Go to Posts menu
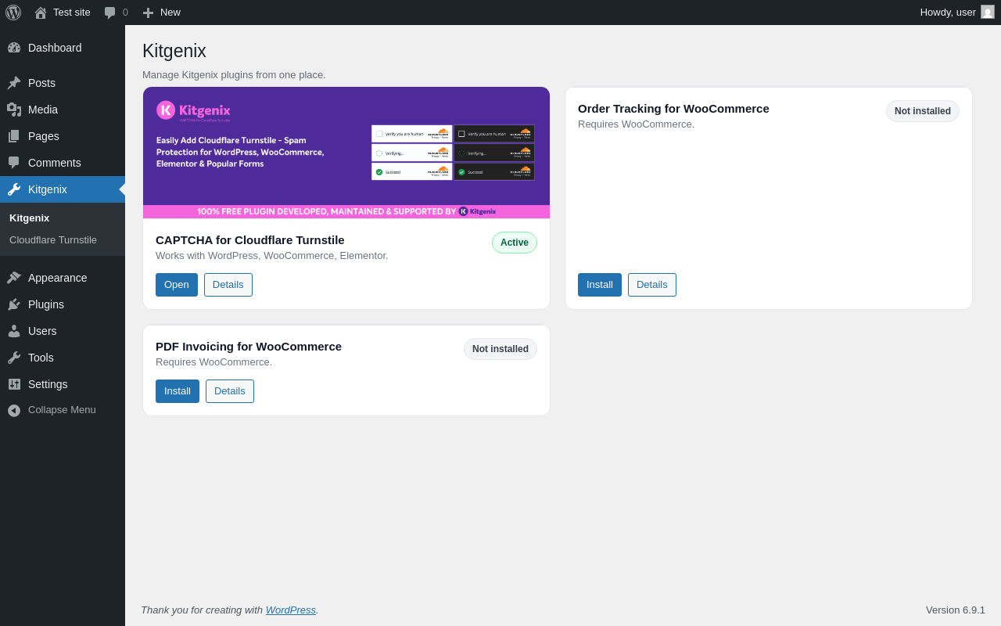Viewport: 1001px width, 626px height. click(63, 83)
